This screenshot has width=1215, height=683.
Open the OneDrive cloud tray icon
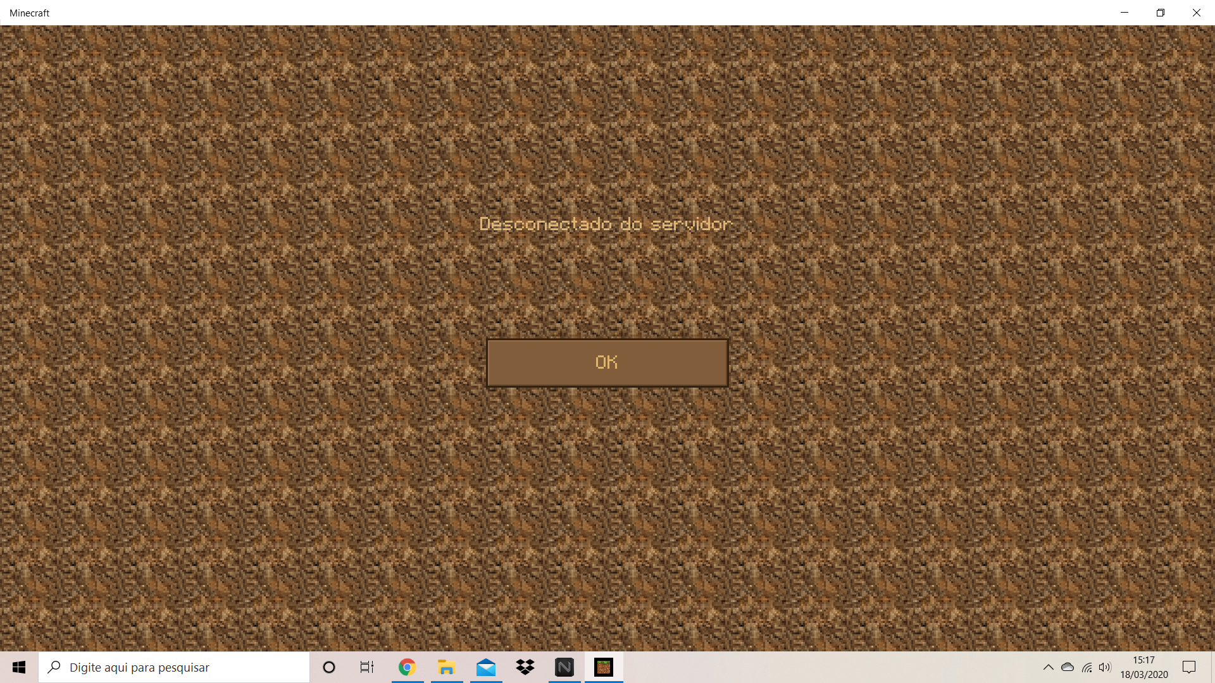(1068, 667)
